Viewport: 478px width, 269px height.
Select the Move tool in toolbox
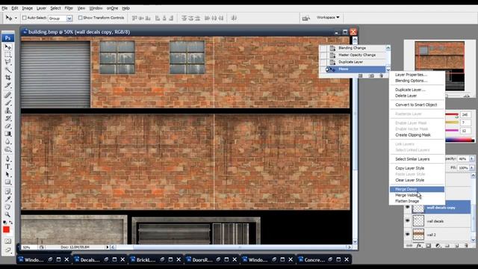coord(8,47)
